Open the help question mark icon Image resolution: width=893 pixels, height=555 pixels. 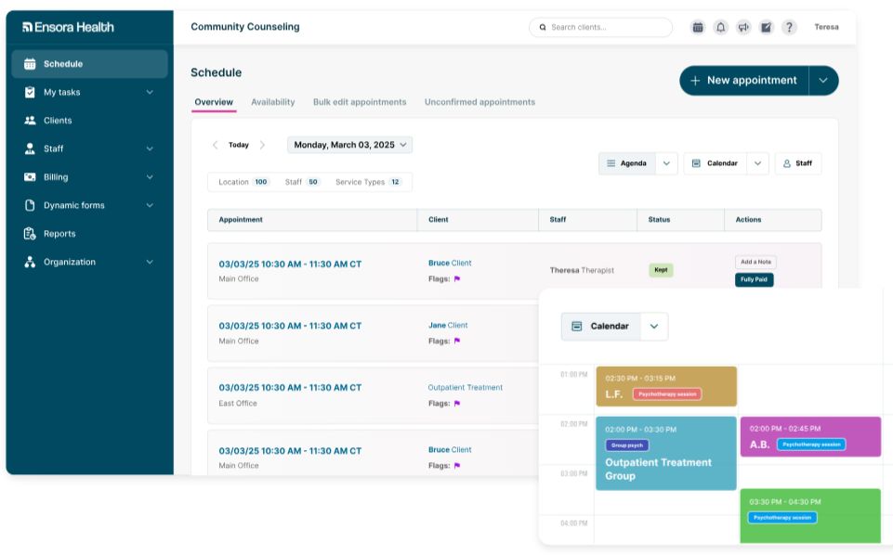[789, 27]
